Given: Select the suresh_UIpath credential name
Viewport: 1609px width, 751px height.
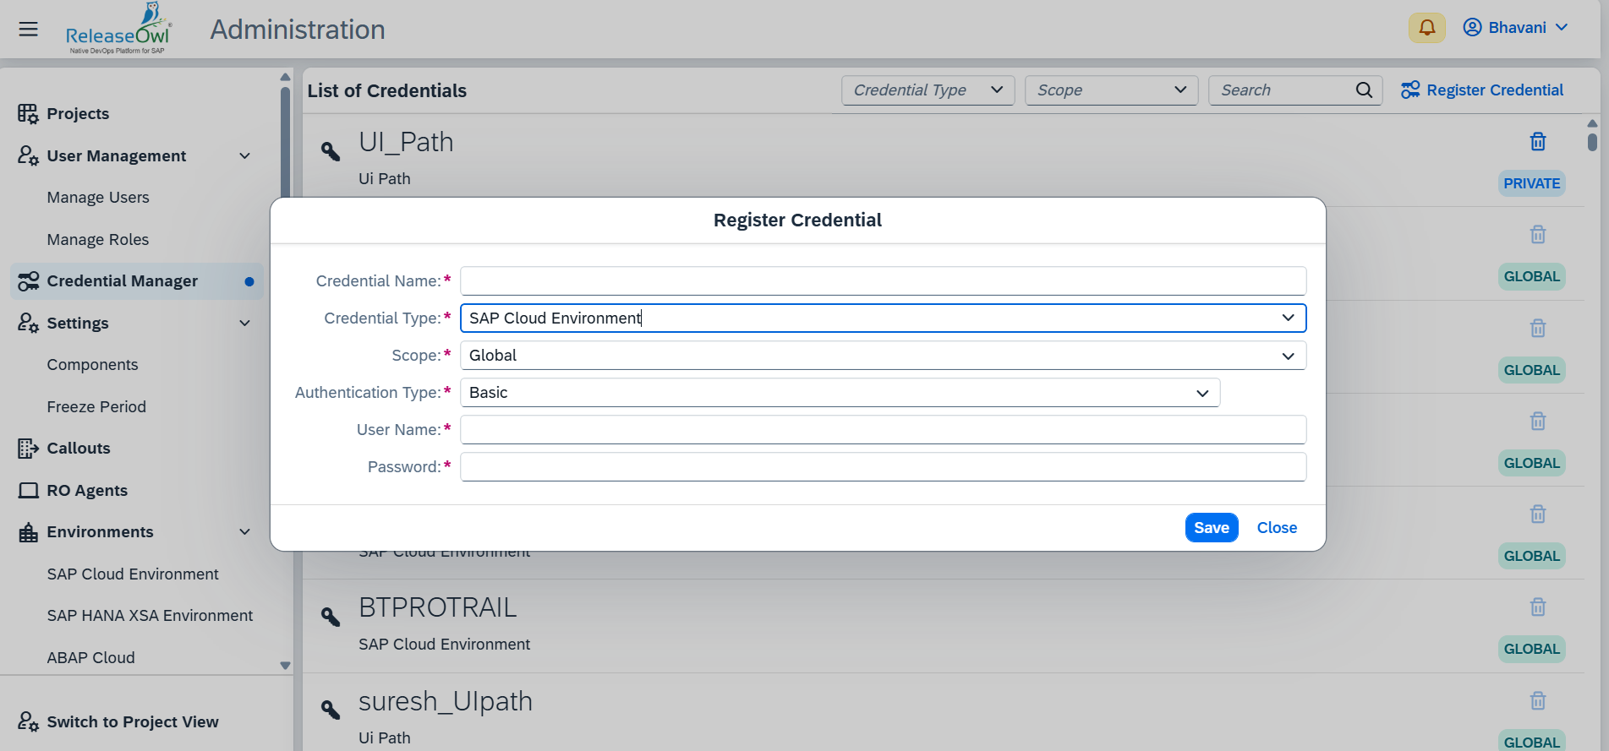Looking at the screenshot, I should 446,702.
